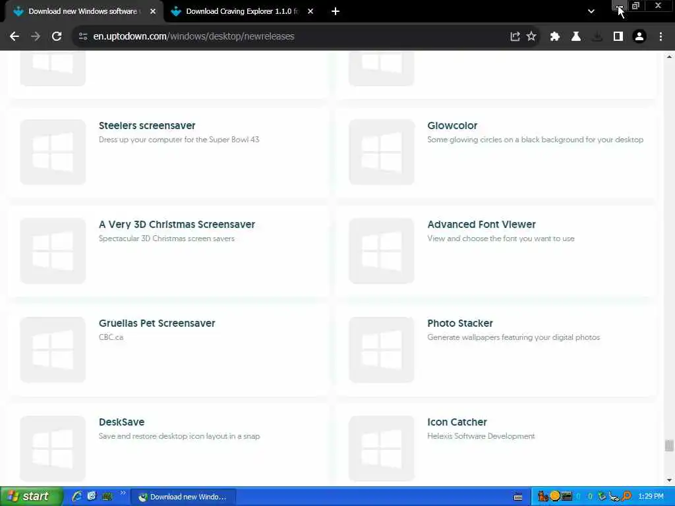Click 'Spectacular 3D Christmas screen savers' text
Viewport: 675px width, 506px height.
coord(167,239)
